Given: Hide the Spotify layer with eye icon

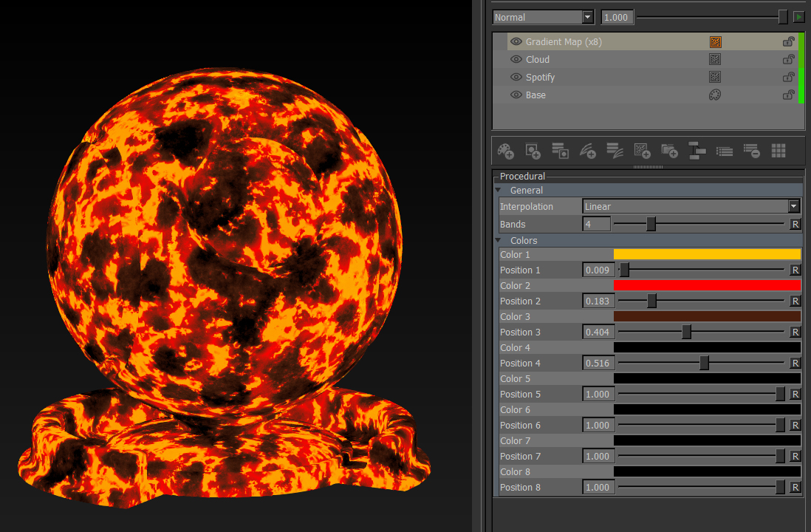Looking at the screenshot, I should click(x=516, y=78).
